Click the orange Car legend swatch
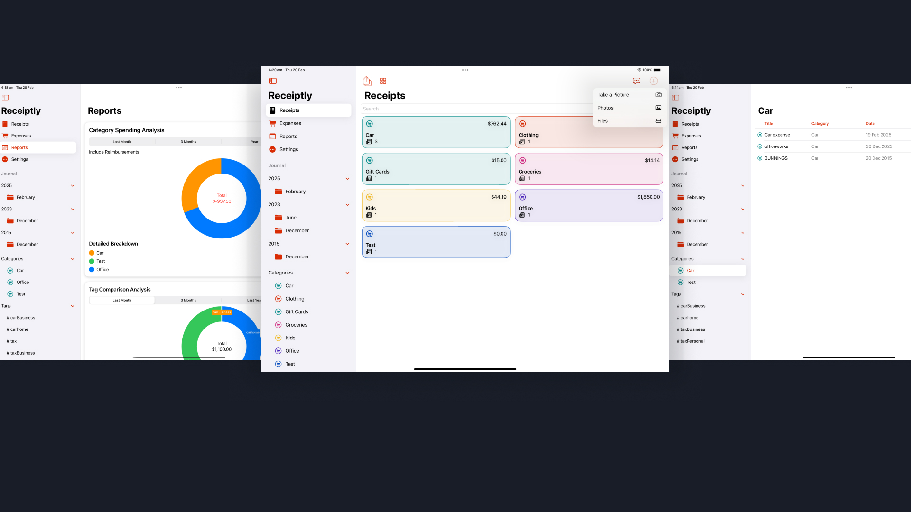This screenshot has height=512, width=911. coord(92,253)
